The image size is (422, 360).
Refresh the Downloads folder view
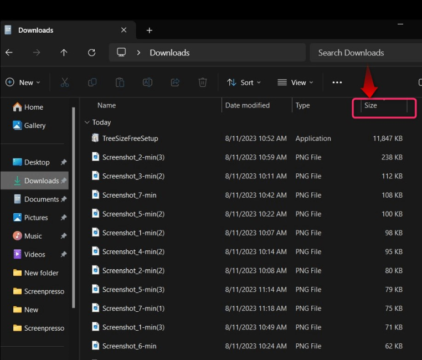coord(92,53)
